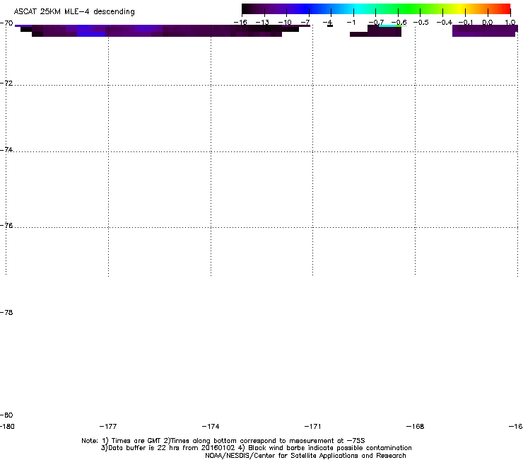This screenshot has width=523, height=460.
Task: Click the cyan section of the color bar
Action: pyautogui.click(x=358, y=9)
